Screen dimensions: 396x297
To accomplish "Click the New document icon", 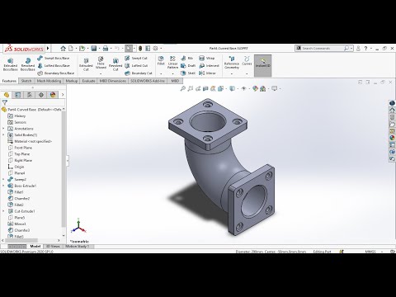I will click(x=71, y=49).
